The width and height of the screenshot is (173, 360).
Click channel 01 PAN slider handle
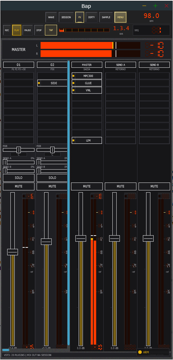[x=19, y=150]
